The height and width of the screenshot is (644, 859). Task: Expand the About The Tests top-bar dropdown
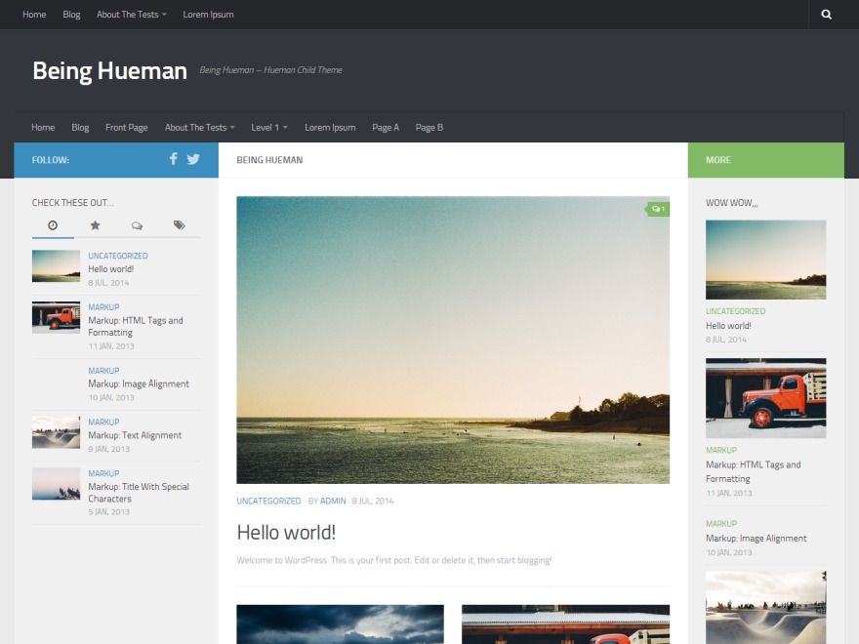131,15
